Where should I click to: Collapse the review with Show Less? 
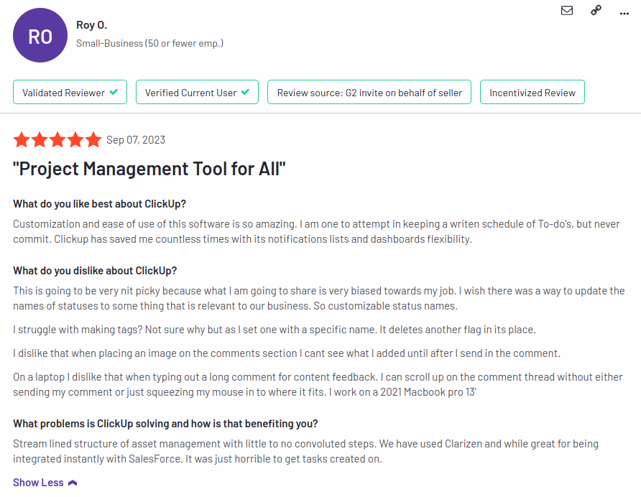coord(45,483)
